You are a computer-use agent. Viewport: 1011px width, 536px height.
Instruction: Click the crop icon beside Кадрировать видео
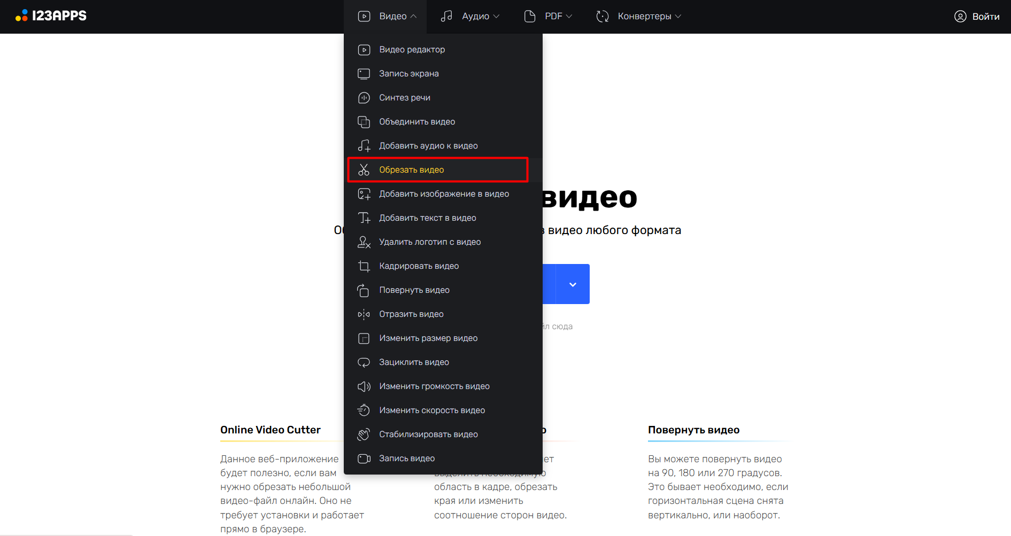364,266
